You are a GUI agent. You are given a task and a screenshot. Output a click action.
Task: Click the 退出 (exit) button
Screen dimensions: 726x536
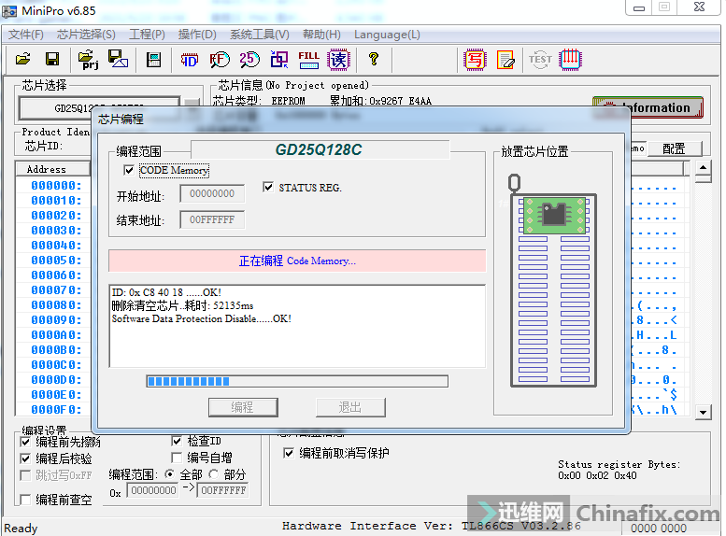click(350, 407)
